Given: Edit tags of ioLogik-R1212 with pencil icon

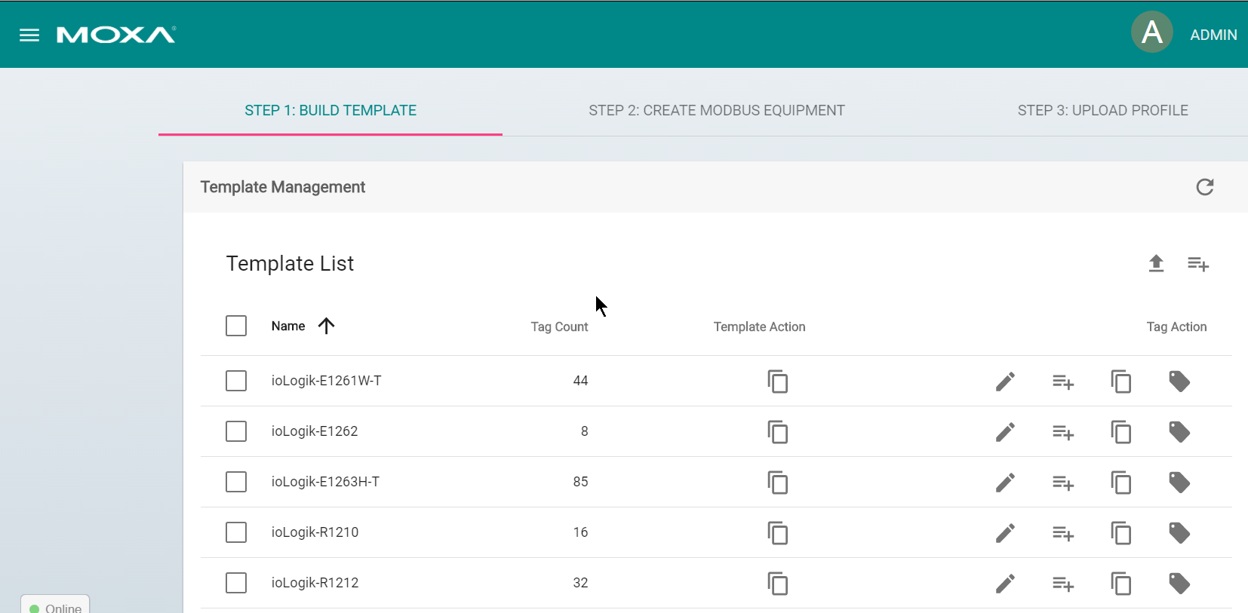Looking at the screenshot, I should point(1005,584).
